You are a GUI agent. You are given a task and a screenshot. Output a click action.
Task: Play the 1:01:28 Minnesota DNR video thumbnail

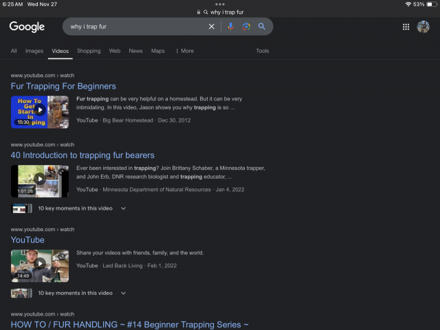(40, 181)
